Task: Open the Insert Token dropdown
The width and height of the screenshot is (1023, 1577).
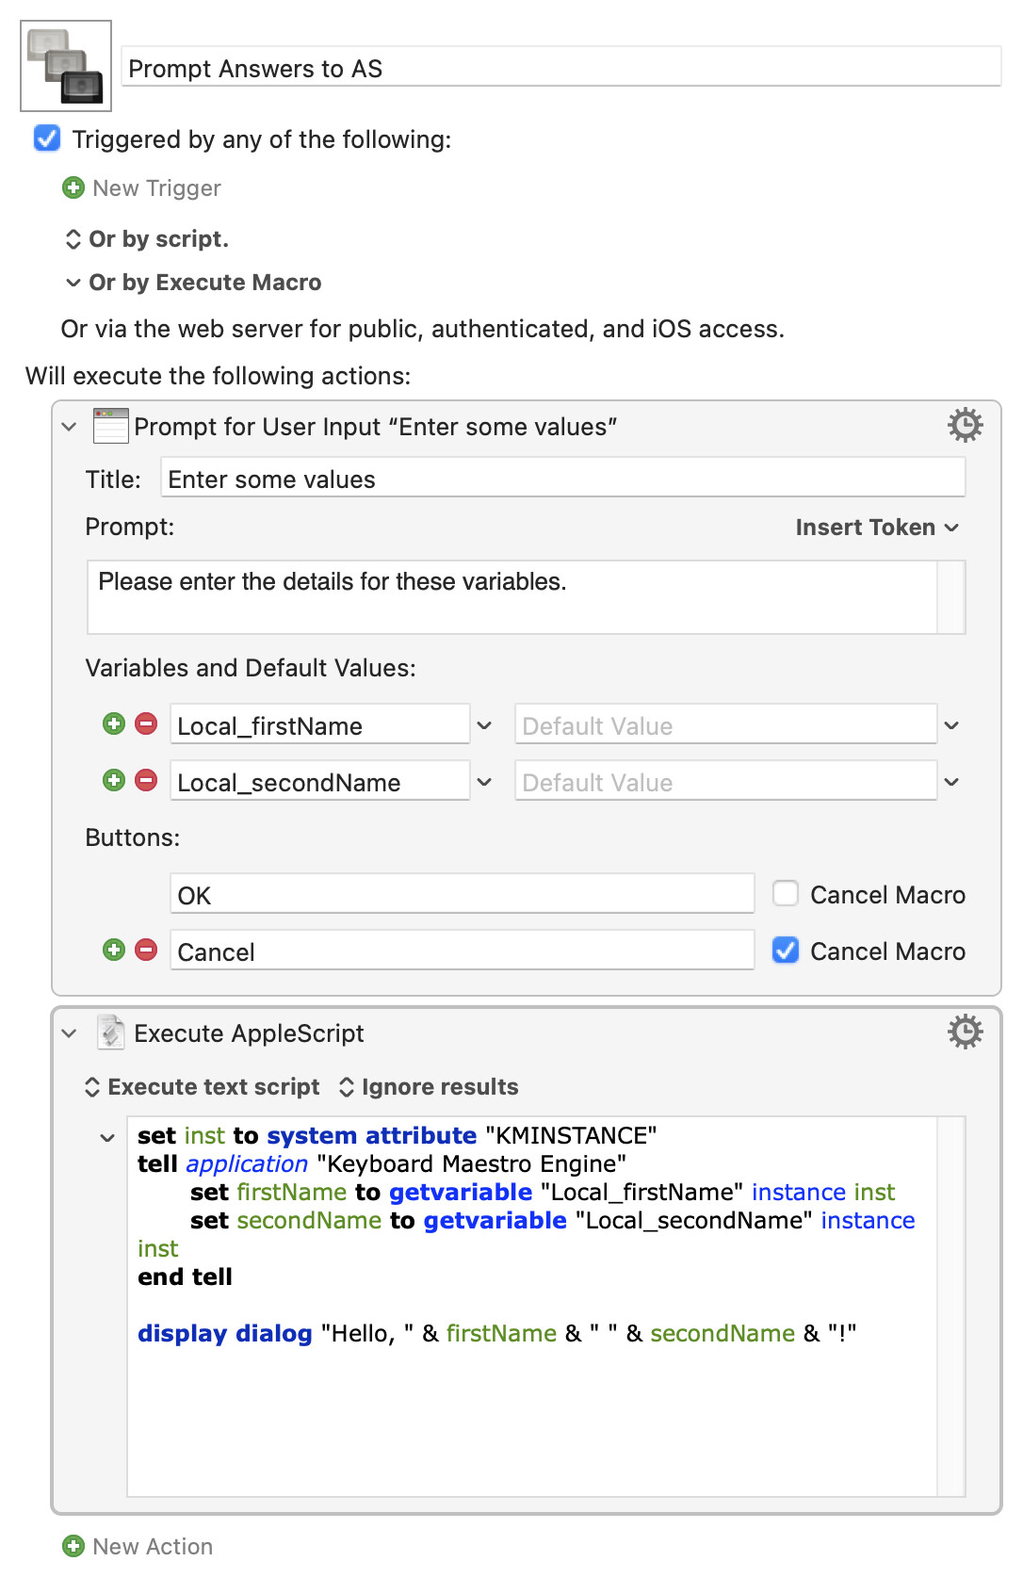Action: click(876, 528)
